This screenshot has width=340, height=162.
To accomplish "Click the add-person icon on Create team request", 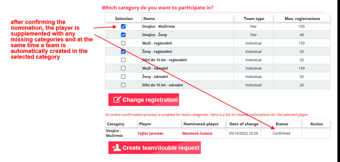I will [x=116, y=148].
